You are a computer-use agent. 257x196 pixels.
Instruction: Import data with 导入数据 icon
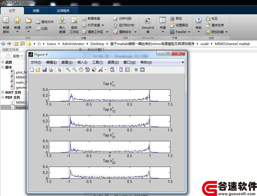(62, 25)
